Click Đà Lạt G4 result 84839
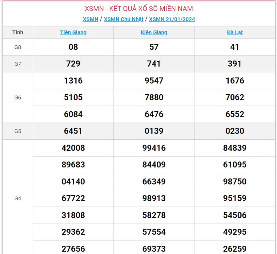This screenshot has height=254, width=277. pos(235,148)
